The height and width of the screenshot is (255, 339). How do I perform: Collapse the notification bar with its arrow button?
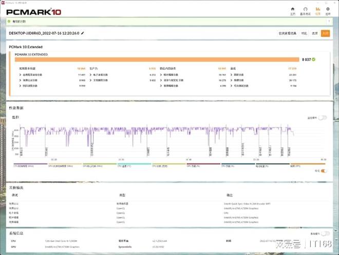(x=329, y=22)
